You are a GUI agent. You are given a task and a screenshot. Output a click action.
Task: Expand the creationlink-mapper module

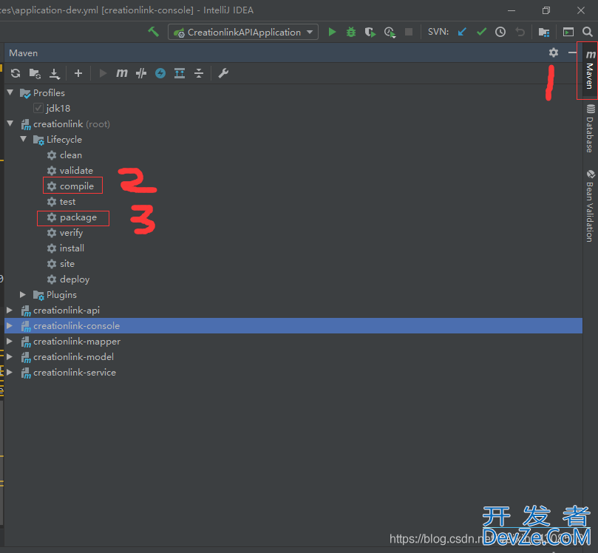(x=10, y=342)
